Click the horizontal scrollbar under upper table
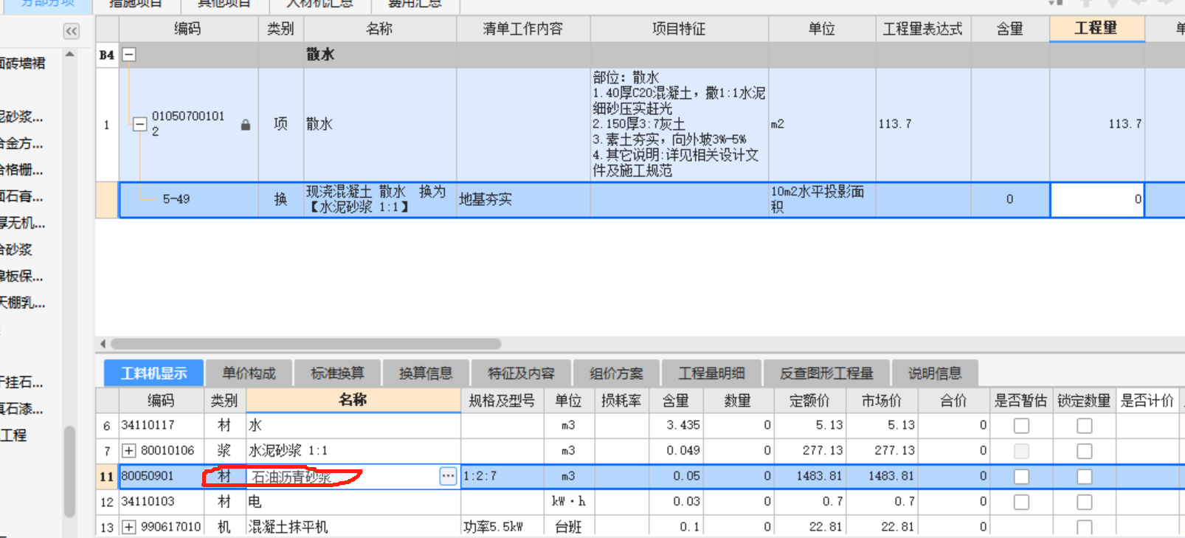The width and height of the screenshot is (1185, 538). tap(305, 344)
